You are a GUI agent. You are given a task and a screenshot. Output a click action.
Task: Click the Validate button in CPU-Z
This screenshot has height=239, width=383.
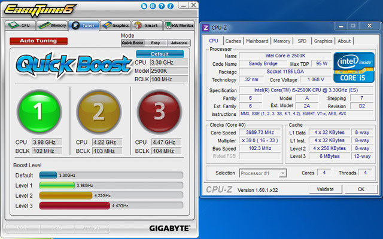pos(325,189)
